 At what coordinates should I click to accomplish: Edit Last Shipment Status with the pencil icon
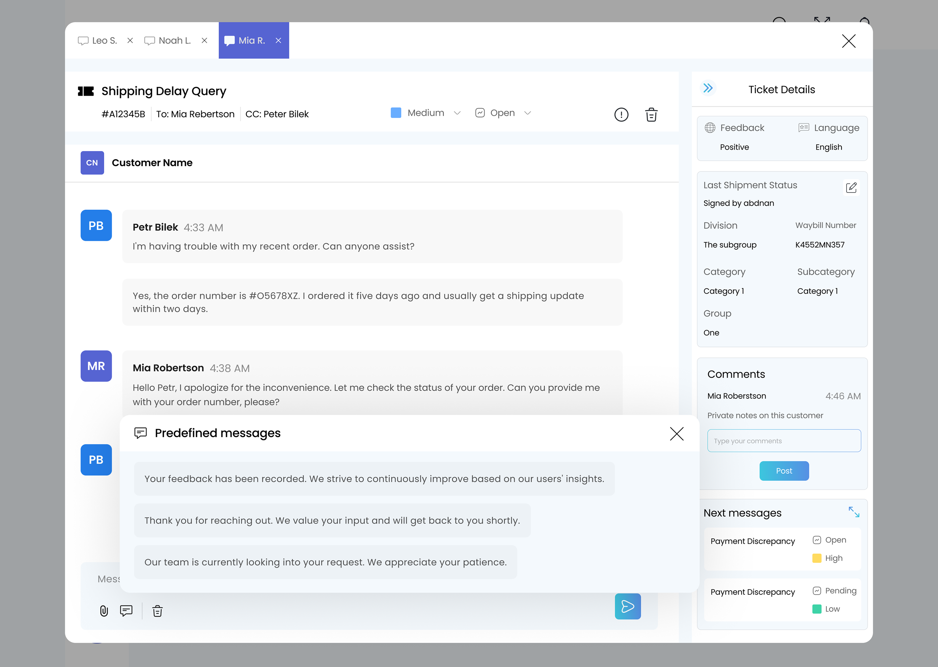851,187
